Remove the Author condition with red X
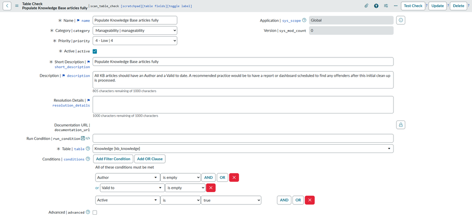The width and height of the screenshot is (472, 218). coord(234,178)
